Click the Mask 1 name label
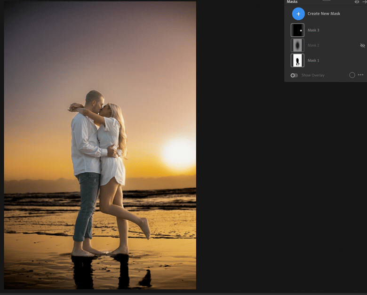This screenshot has height=295, width=367. click(x=313, y=60)
